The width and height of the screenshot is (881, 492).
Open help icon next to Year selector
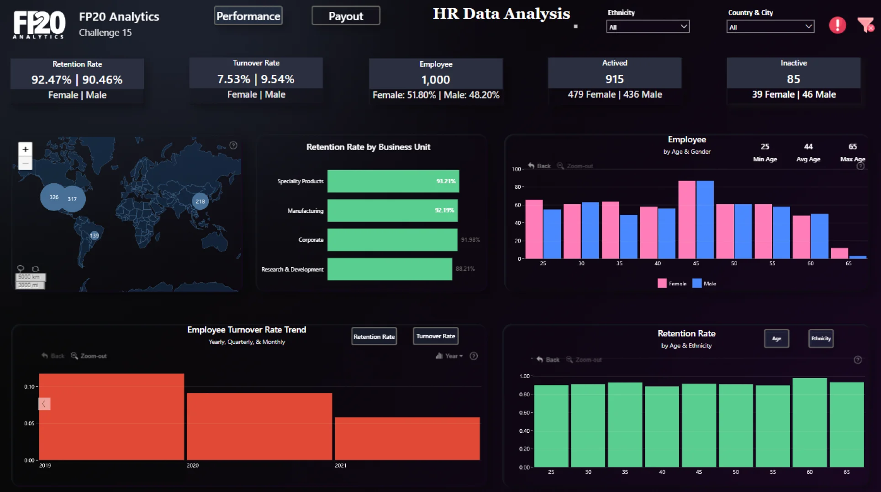pos(474,356)
